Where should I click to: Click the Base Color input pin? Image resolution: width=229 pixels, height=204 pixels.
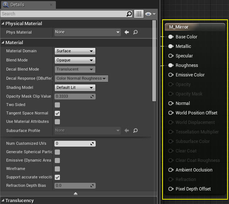pyautogui.click(x=171, y=37)
